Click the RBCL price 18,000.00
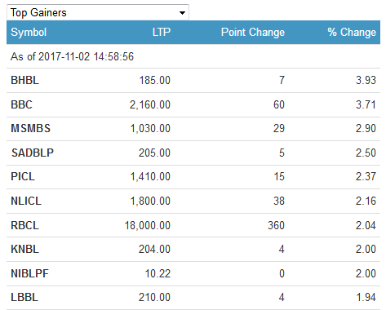Image resolution: width=386 pixels, height=310 pixels. coord(148,225)
